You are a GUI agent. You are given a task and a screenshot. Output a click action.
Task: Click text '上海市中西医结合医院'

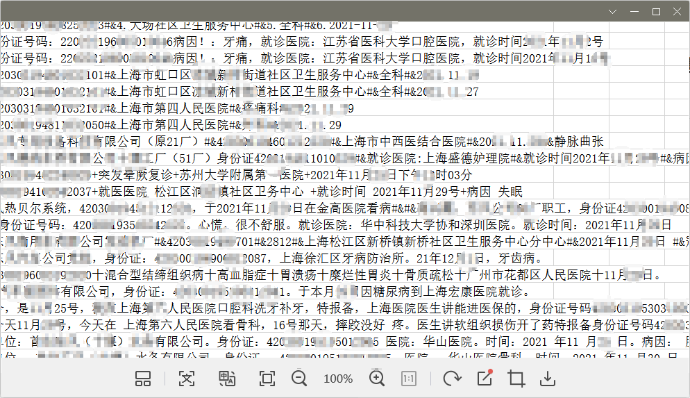point(403,142)
